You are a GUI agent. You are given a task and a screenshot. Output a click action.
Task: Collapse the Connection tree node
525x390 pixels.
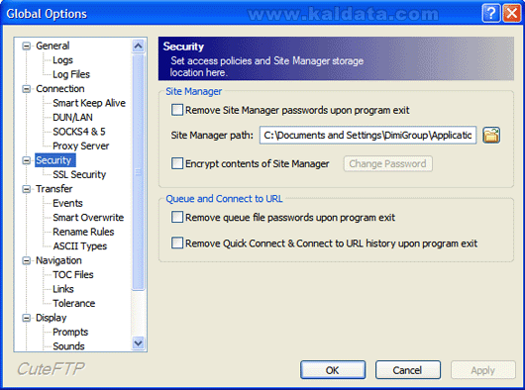click(x=26, y=89)
